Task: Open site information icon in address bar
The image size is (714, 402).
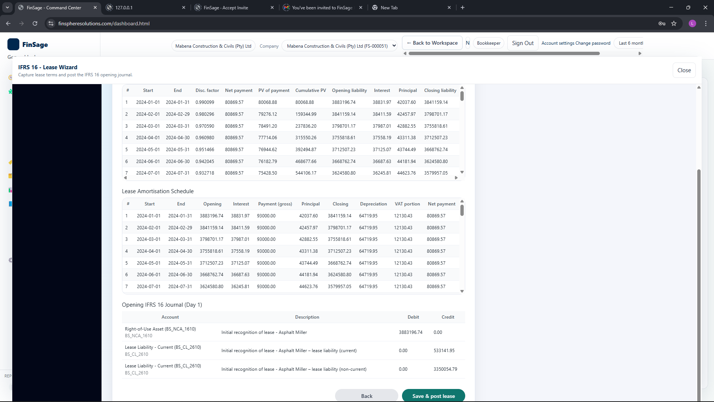Action: point(51,23)
